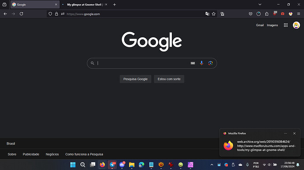Open the clock showing 23:56:48

[287, 165]
